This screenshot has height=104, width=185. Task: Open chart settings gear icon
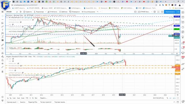click(x=155, y=12)
